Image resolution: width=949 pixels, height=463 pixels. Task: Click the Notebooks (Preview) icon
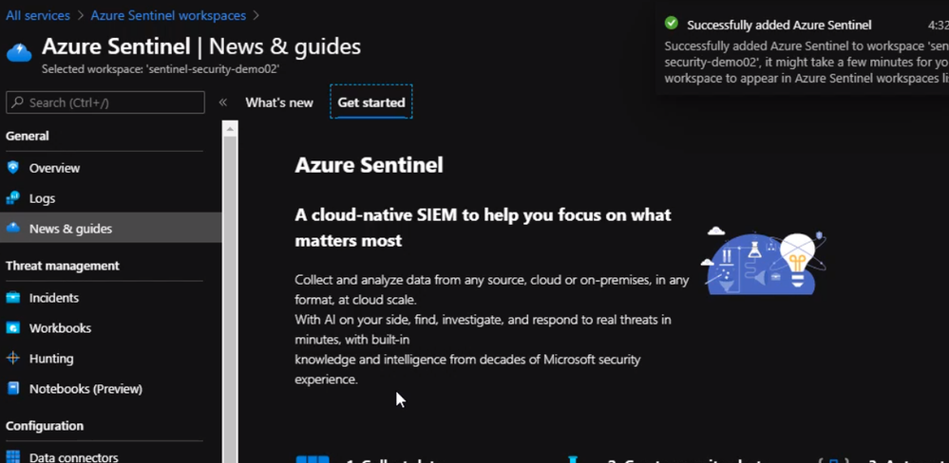pyautogui.click(x=13, y=389)
